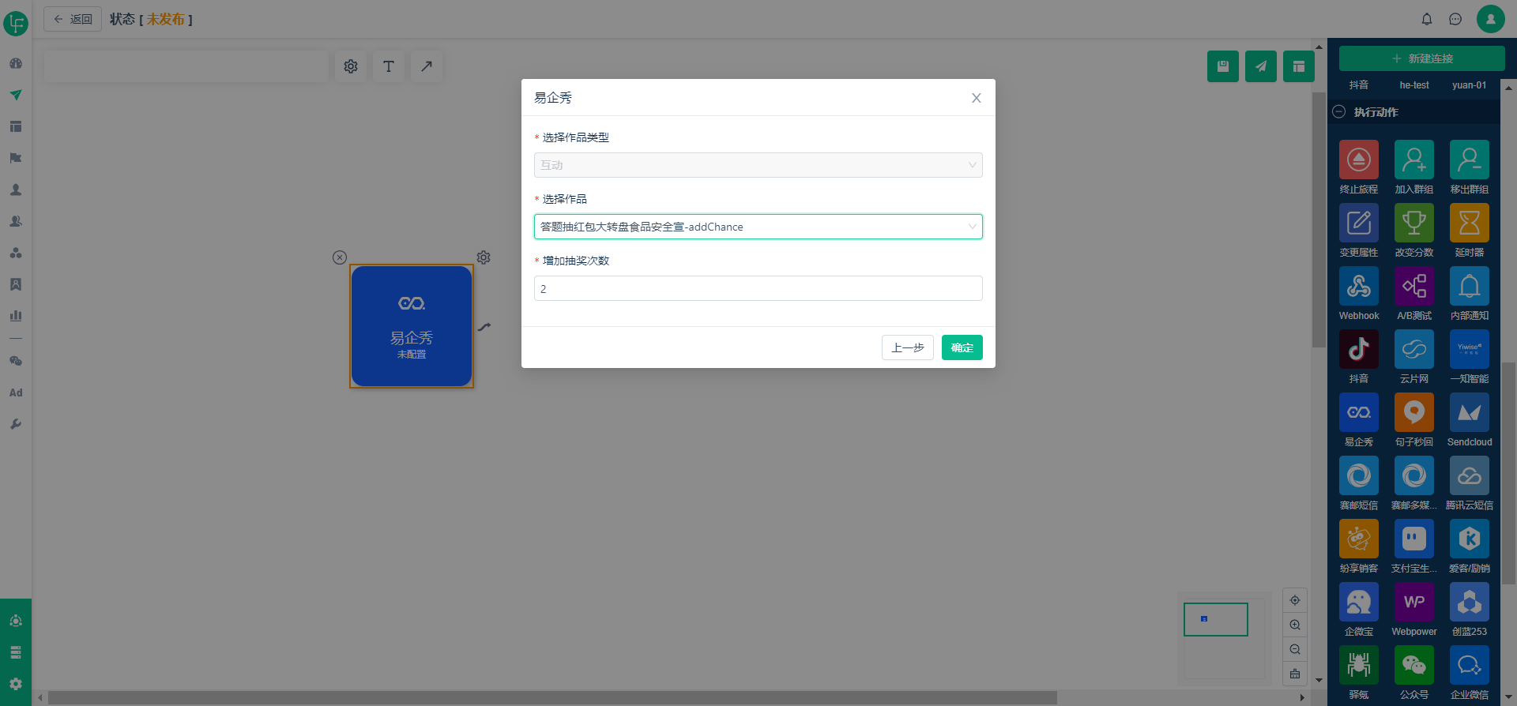Close the 易企秀 dialog
Screen dimensions: 1517x706
(977, 98)
